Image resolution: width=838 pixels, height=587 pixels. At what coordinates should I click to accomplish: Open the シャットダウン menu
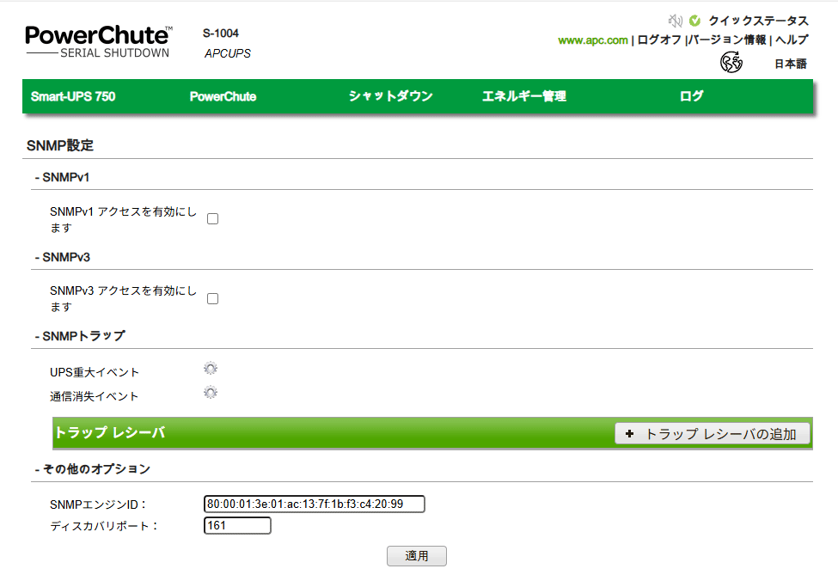391,96
